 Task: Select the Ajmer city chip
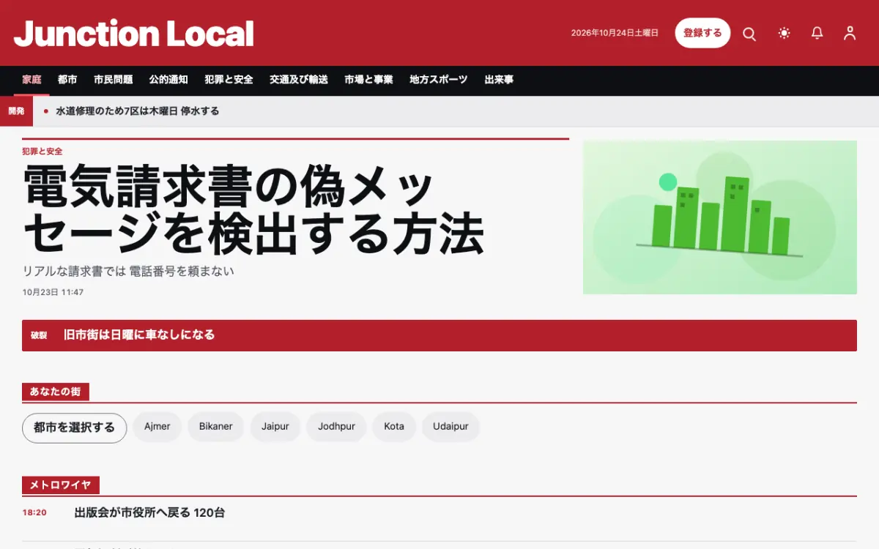(x=157, y=427)
